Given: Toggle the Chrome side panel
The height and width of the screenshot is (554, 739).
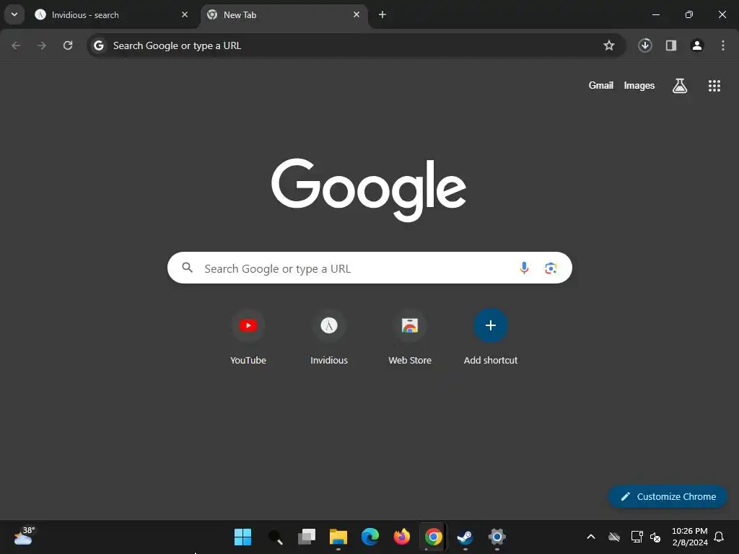Looking at the screenshot, I should point(671,45).
